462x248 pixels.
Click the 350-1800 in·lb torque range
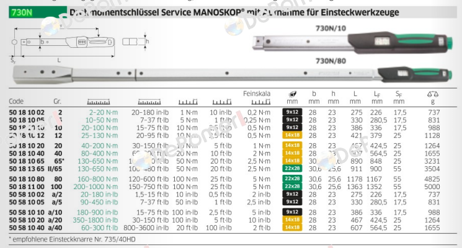[x=96, y=220]
